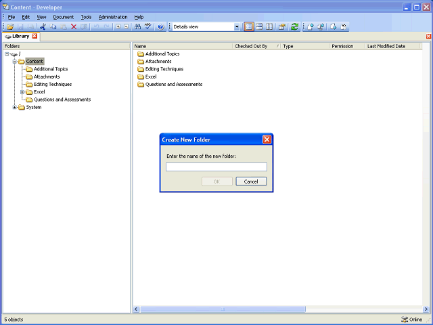Image resolution: width=433 pixels, height=325 pixels.
Task: Click the 5 objects status bar text
Action: point(14,320)
